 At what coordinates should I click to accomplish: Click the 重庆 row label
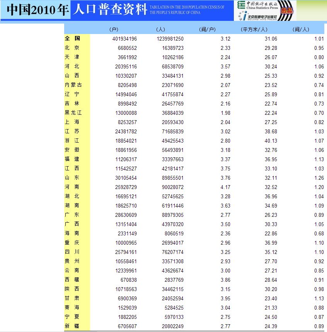[72, 243]
